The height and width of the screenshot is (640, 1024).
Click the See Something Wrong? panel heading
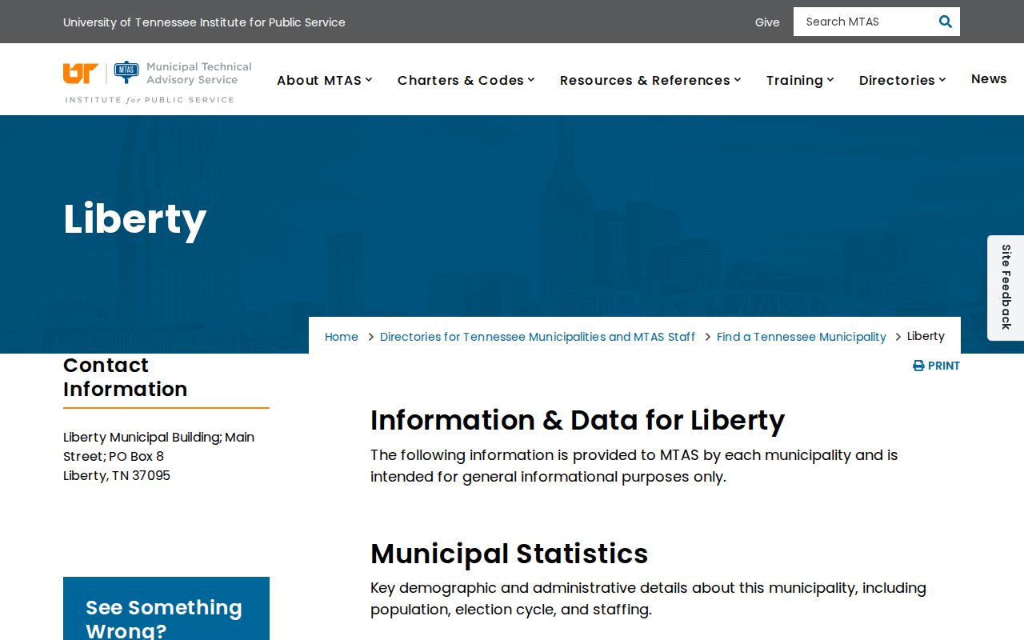(x=164, y=618)
